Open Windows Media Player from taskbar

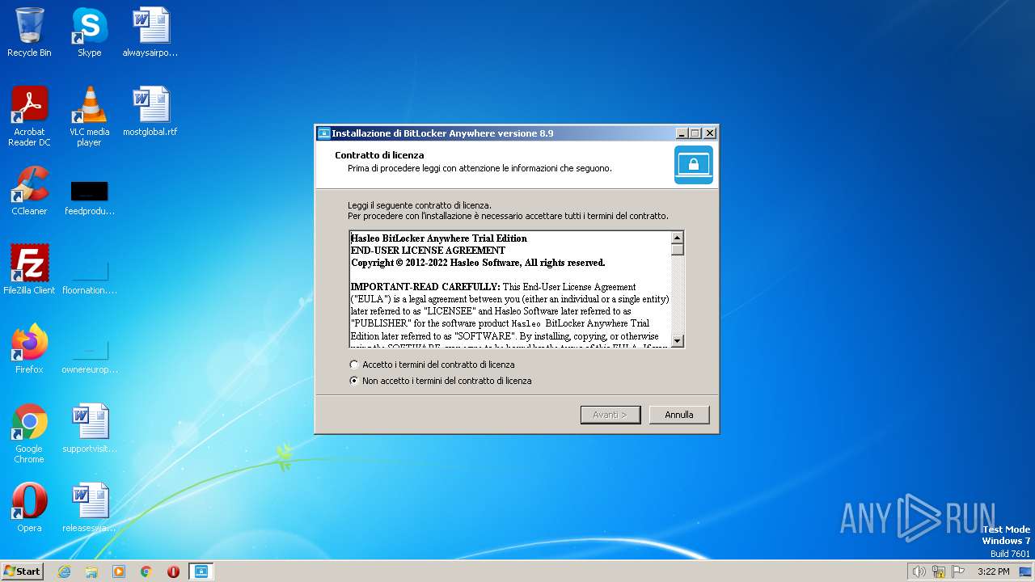[x=119, y=571]
